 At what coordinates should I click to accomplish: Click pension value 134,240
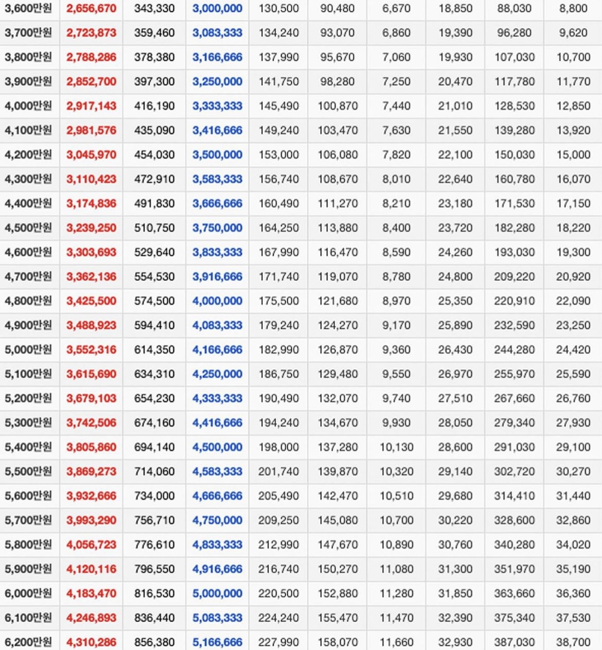(278, 33)
